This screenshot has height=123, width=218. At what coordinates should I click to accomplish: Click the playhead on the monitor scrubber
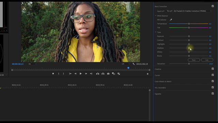(x=128, y=68)
